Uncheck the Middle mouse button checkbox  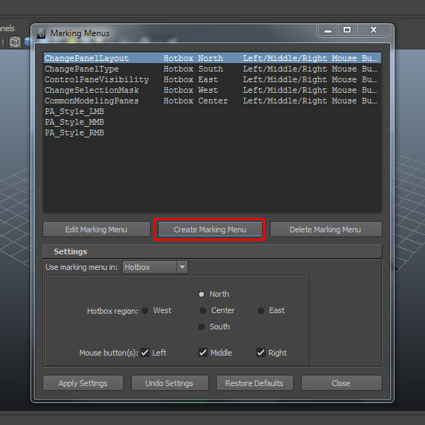tap(203, 353)
